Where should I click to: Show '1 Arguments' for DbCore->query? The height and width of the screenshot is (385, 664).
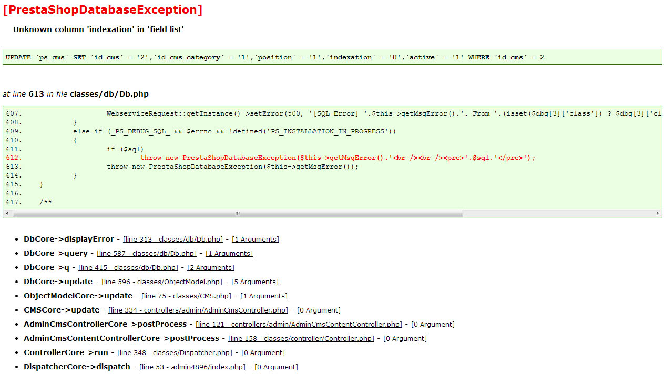coord(229,253)
